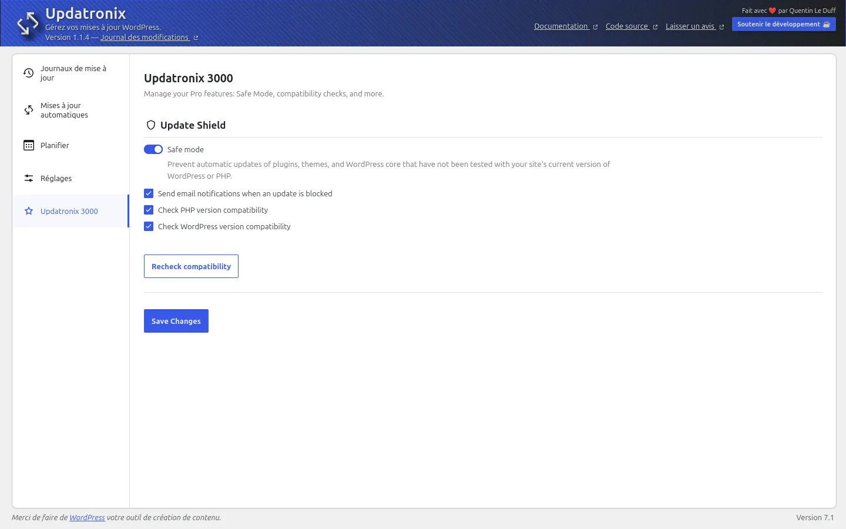Uncheck Check PHP version compatibility
Viewport: 846px width, 529px height.
click(149, 210)
